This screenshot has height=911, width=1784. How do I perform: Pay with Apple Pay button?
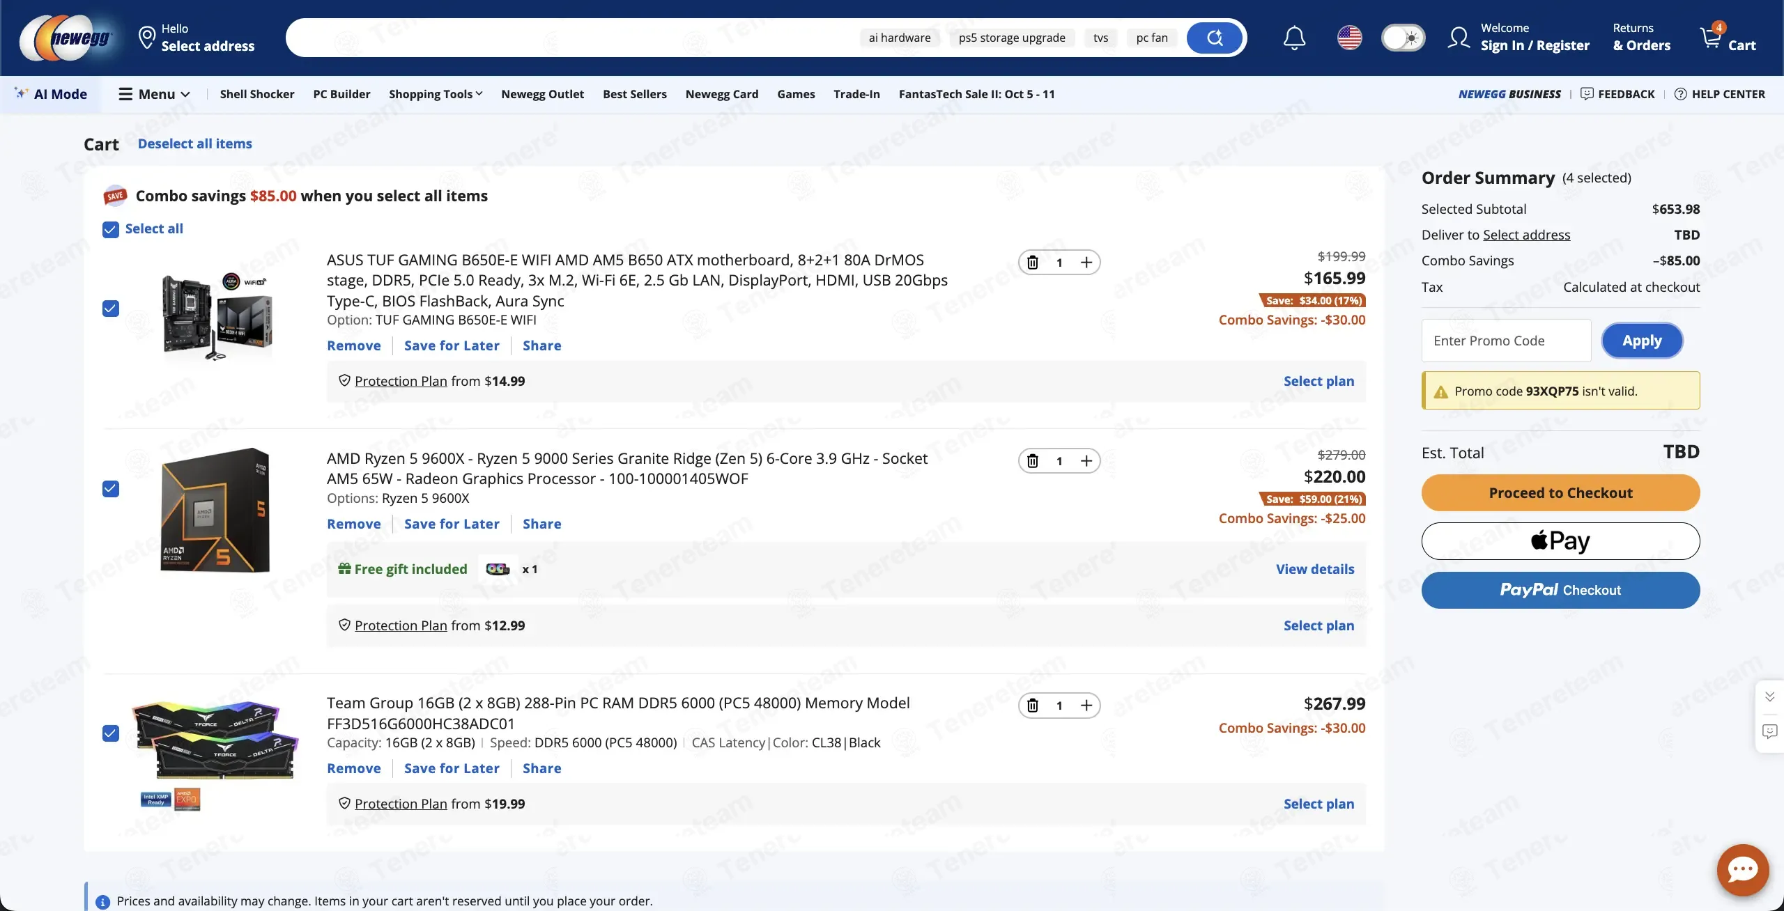[x=1560, y=541]
